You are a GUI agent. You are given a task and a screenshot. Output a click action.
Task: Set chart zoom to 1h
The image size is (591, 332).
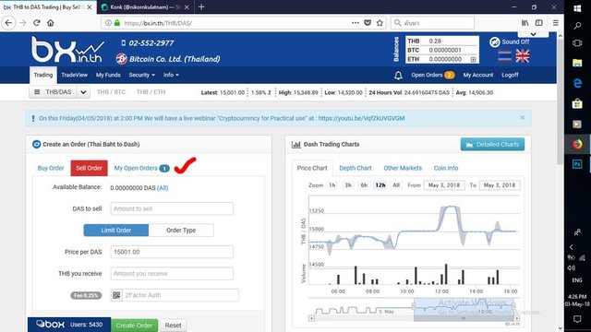pos(332,185)
